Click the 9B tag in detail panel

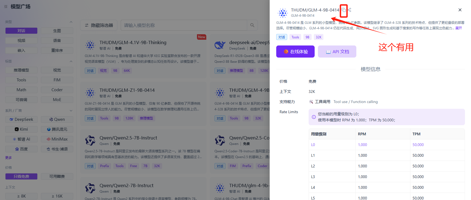[x=308, y=37]
